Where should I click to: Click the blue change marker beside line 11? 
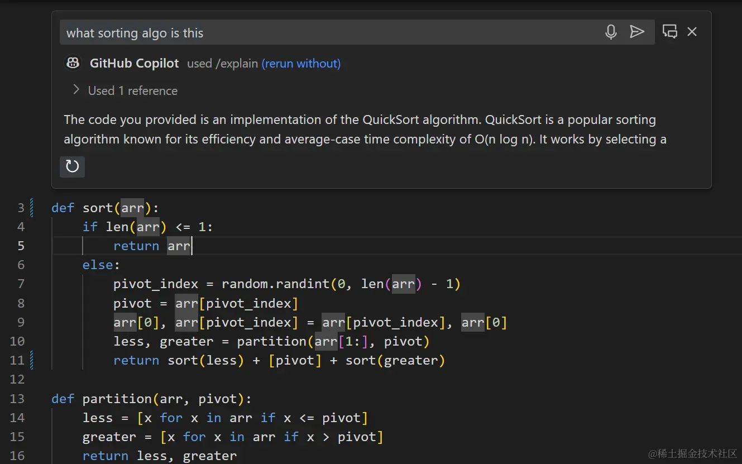click(x=31, y=360)
